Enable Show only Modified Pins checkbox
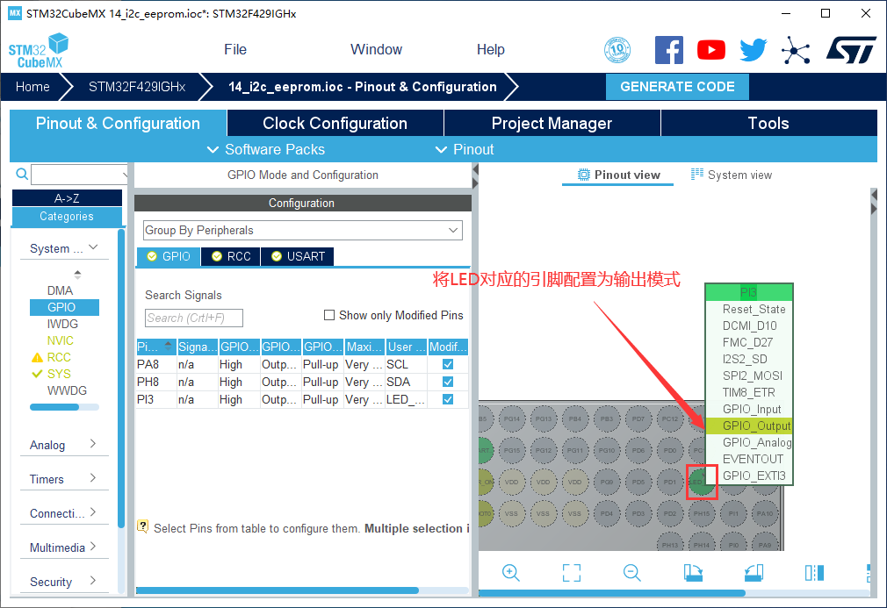Image resolution: width=887 pixels, height=608 pixels. pos(329,315)
